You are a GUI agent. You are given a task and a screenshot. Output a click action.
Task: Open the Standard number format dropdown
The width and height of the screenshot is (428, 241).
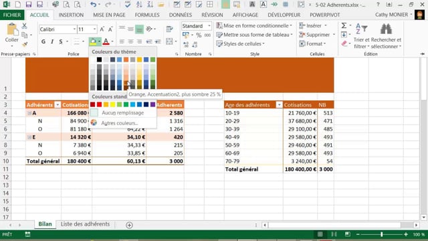(209, 26)
